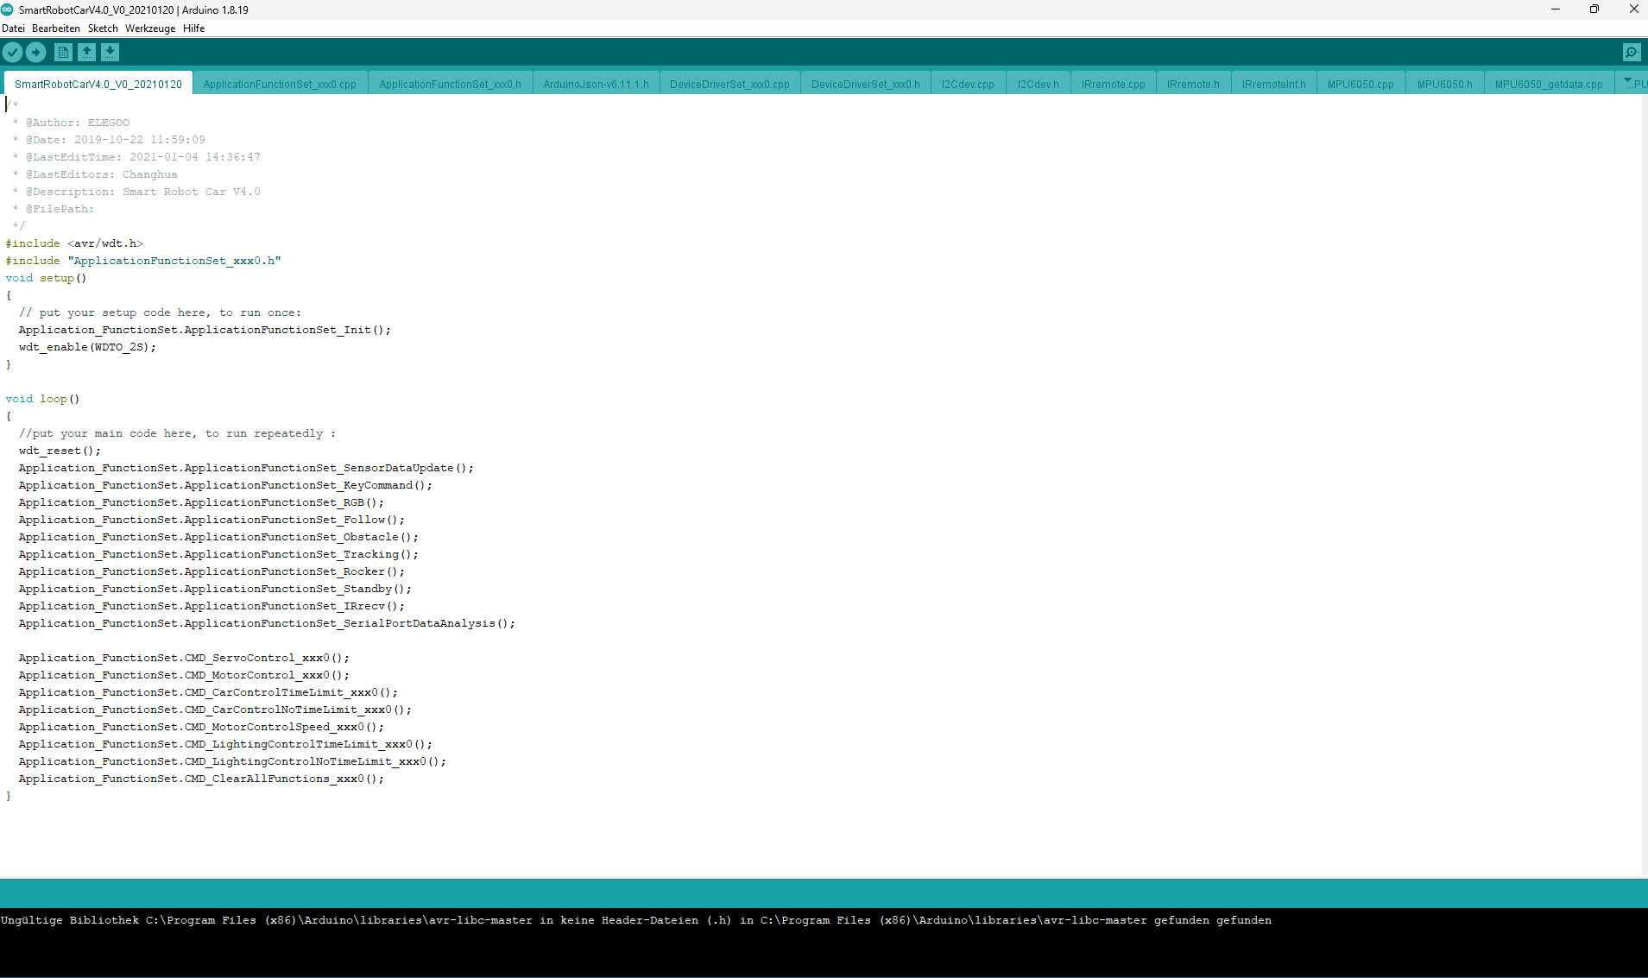The image size is (1648, 978).
Task: Click the 'ApplicationFunctionSet_Follow();' line
Action: pos(212,520)
